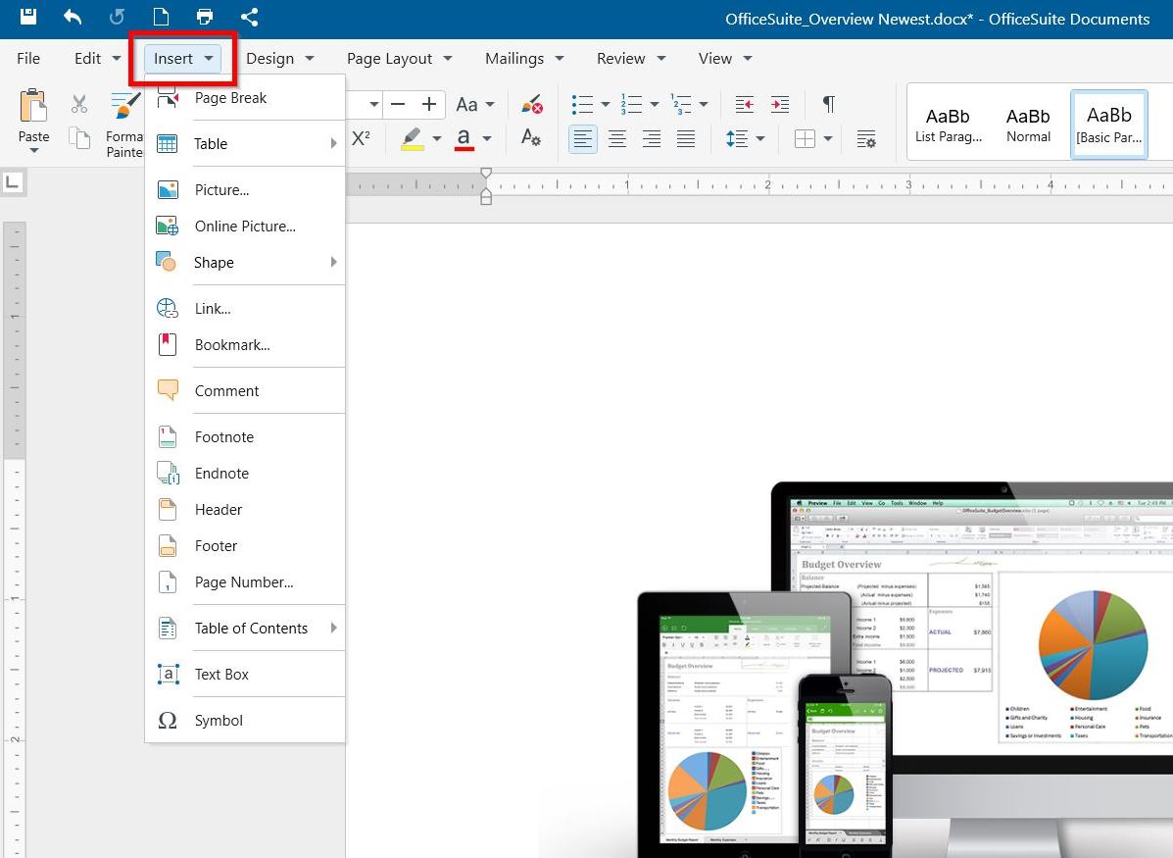This screenshot has height=858, width=1173.
Task: Expand the Shape submenu
Action: 245,262
